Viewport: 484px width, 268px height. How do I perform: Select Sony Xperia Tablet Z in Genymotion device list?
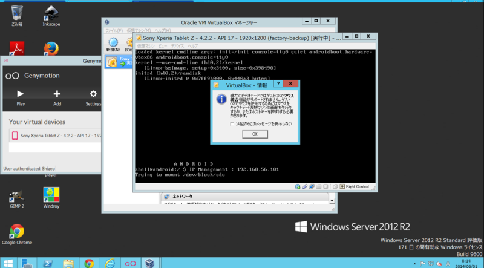click(55, 136)
